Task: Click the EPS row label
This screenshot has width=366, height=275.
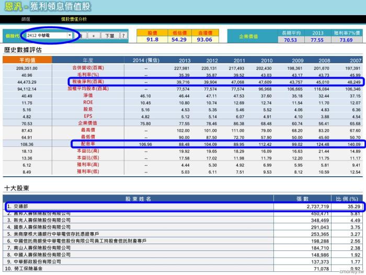Action: point(88,116)
